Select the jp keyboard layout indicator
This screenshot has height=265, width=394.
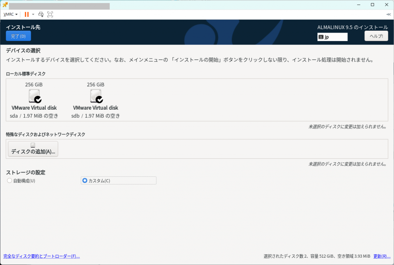[x=332, y=37]
